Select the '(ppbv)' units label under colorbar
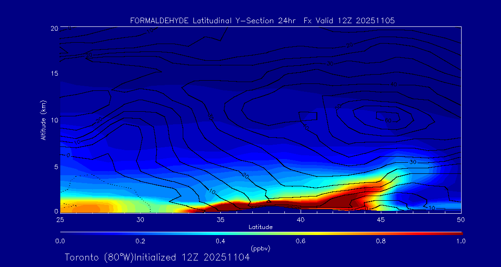The image size is (501, 267). point(260,248)
